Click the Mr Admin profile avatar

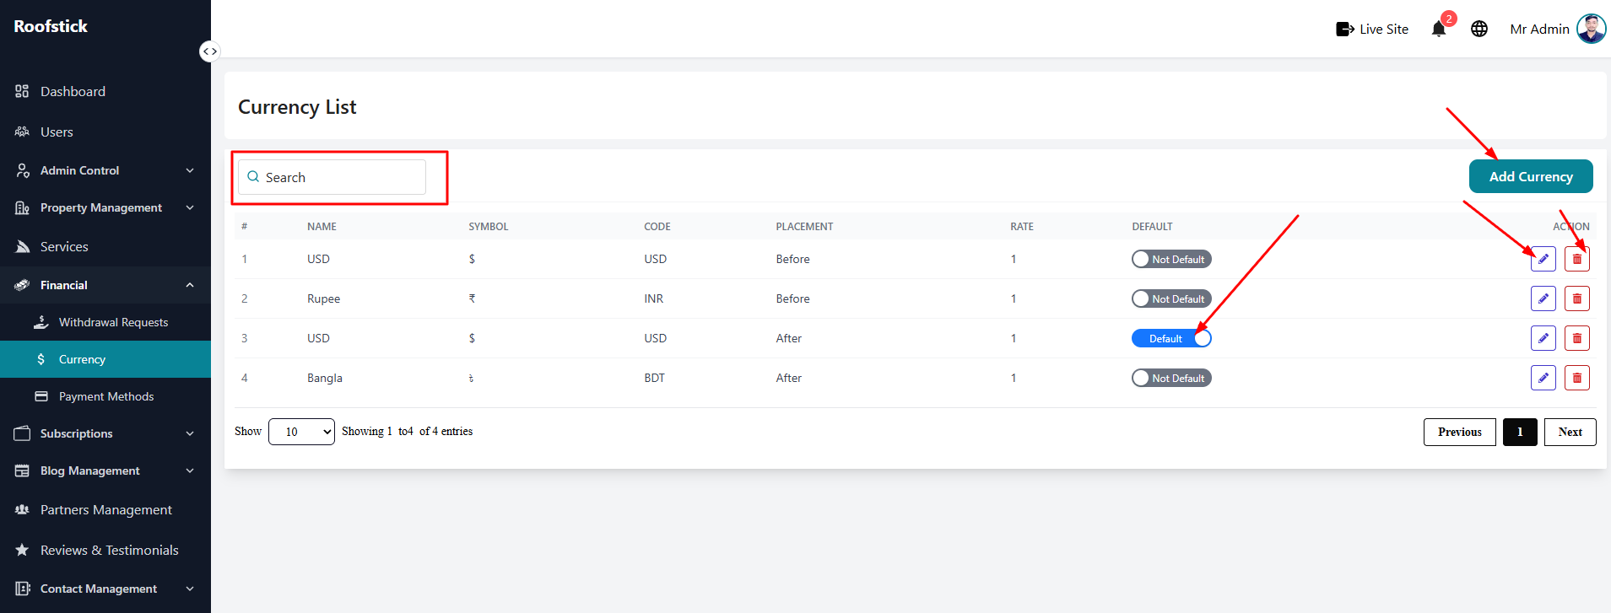tap(1592, 29)
